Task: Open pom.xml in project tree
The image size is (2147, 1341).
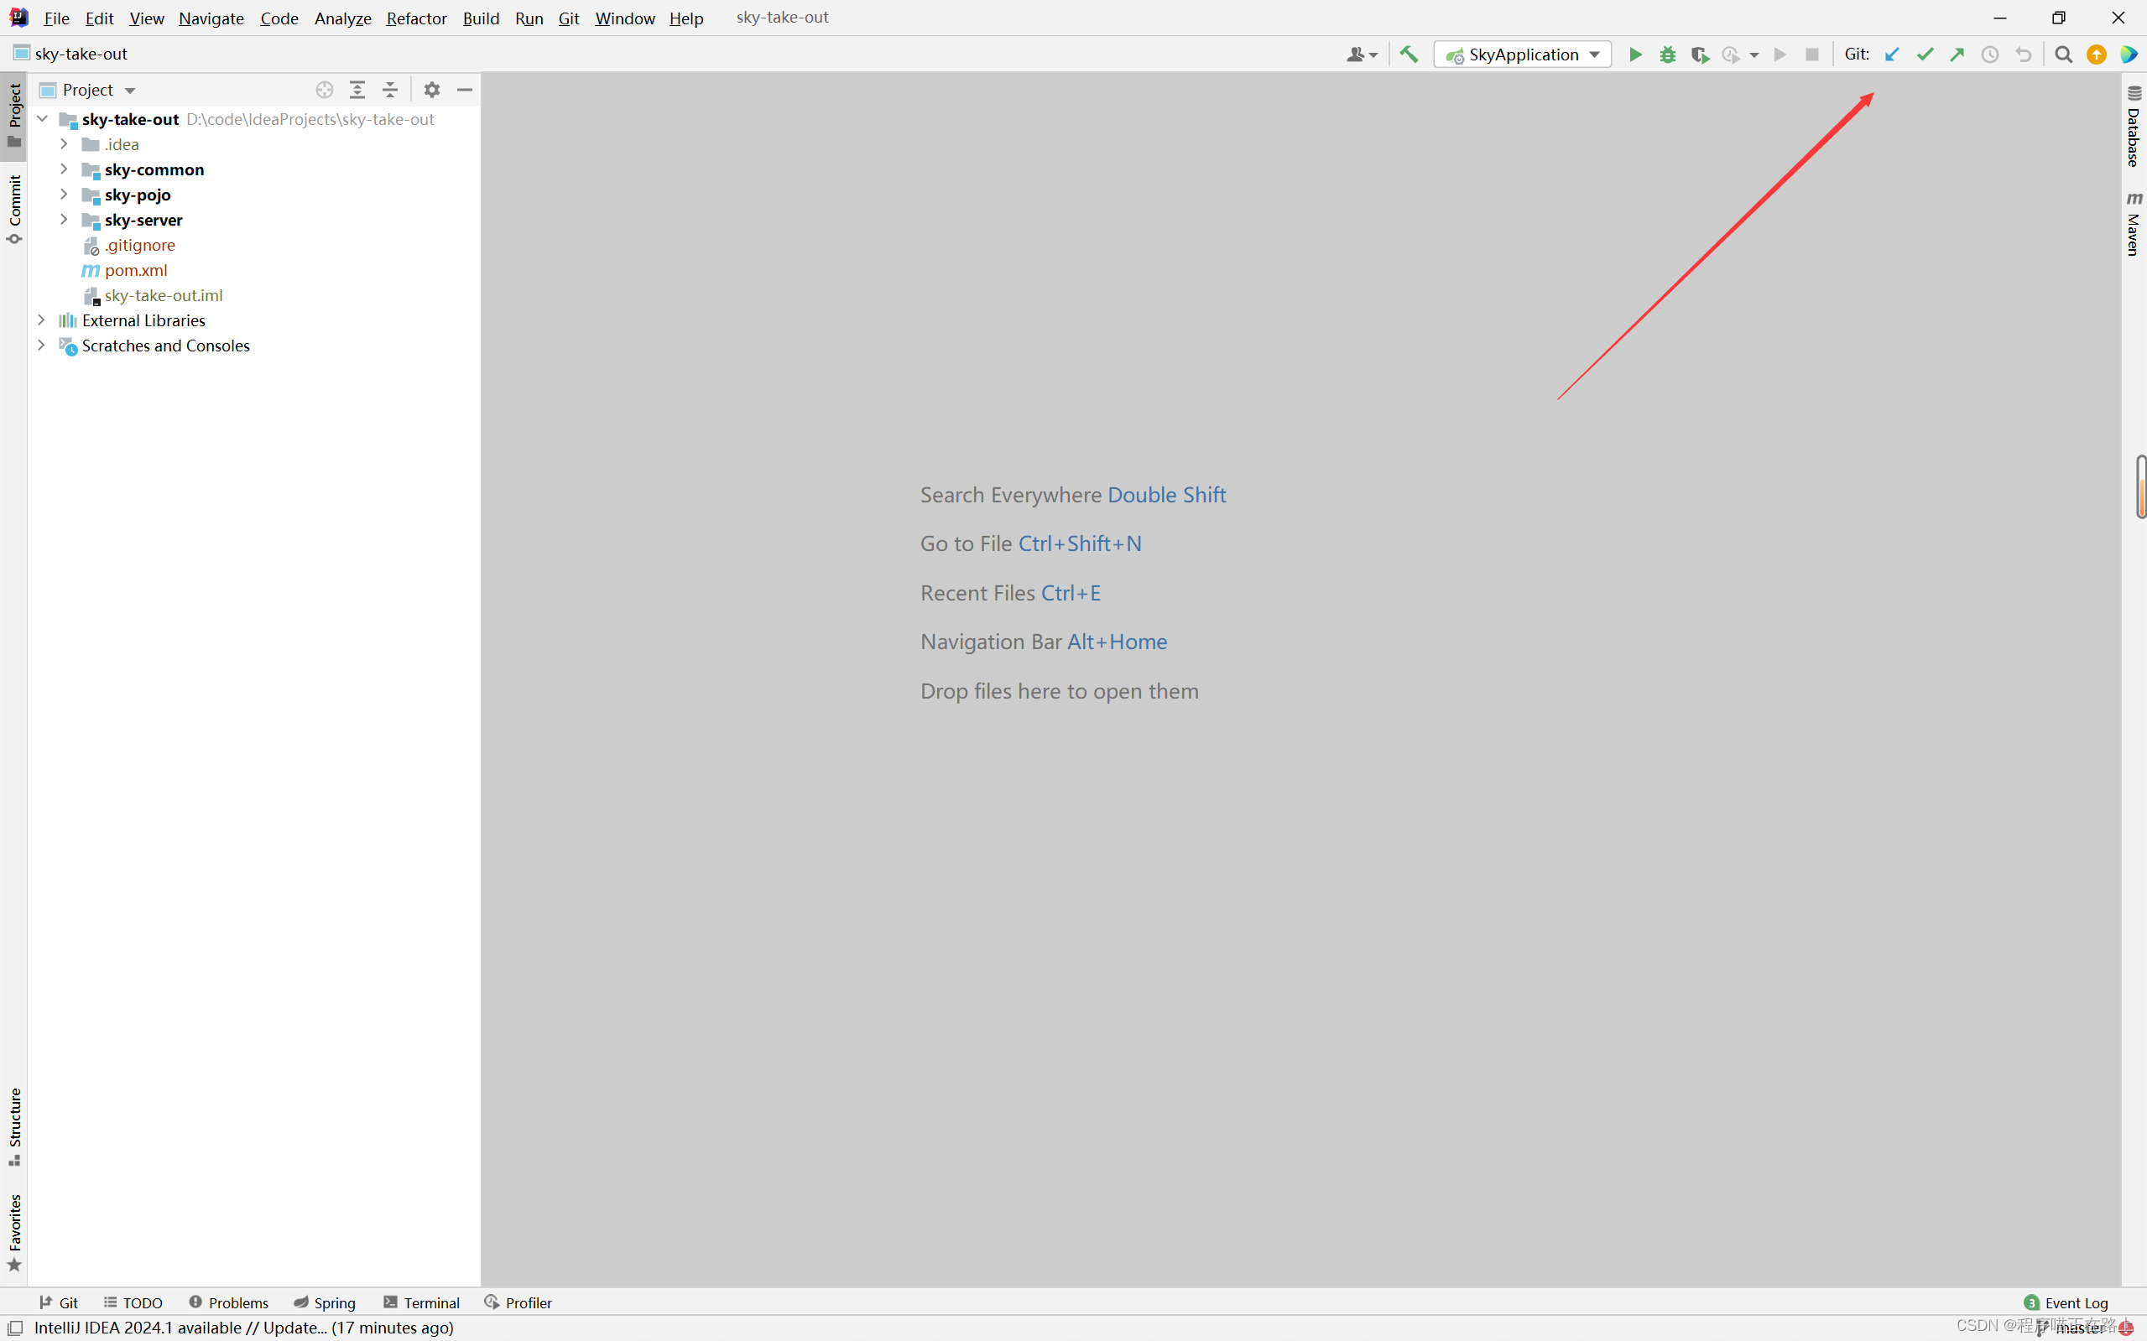Action: [136, 271]
